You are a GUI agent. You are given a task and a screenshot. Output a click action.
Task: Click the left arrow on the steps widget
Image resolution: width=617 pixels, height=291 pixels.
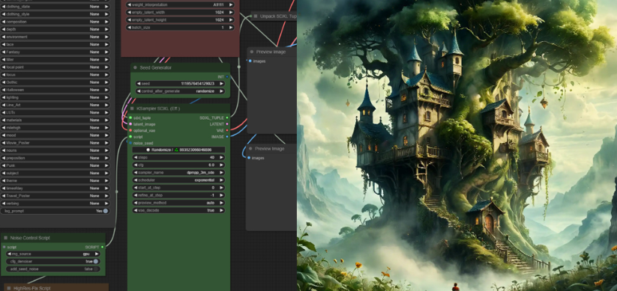tap(136, 158)
